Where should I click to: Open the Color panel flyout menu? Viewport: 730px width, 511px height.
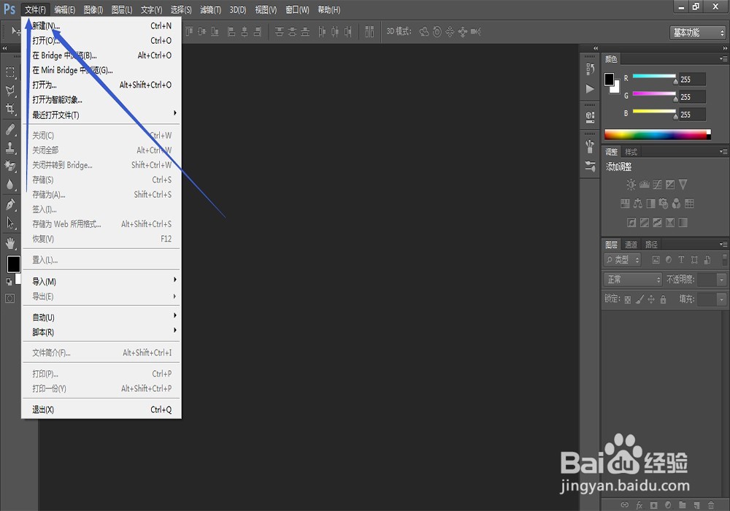723,58
